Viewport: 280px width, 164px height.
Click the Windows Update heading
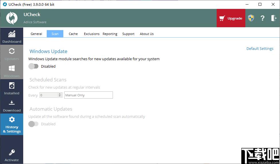tap(48, 51)
